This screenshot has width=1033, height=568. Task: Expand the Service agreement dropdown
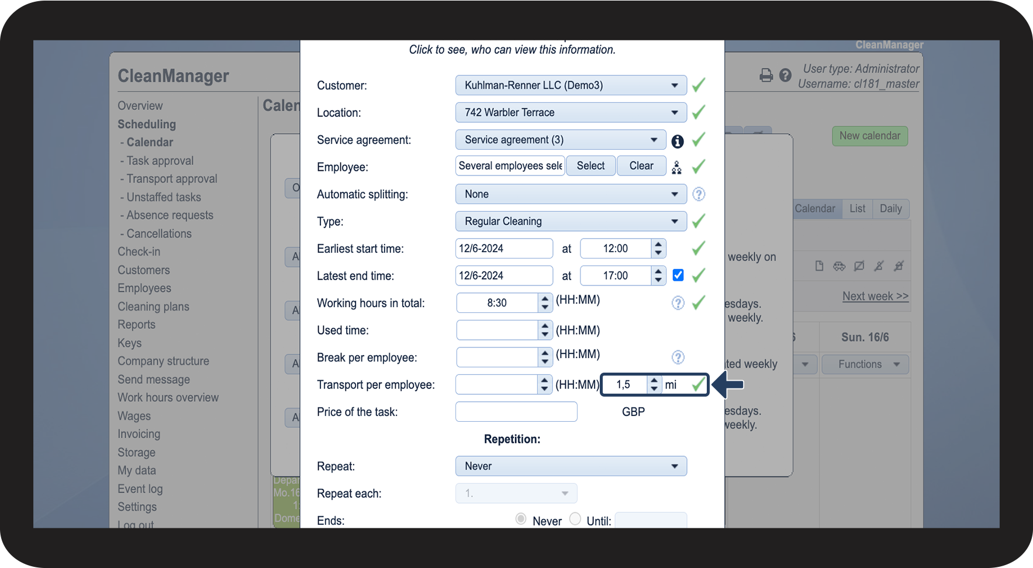point(561,140)
